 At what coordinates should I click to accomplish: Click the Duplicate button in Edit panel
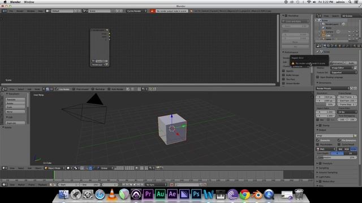[15, 123]
